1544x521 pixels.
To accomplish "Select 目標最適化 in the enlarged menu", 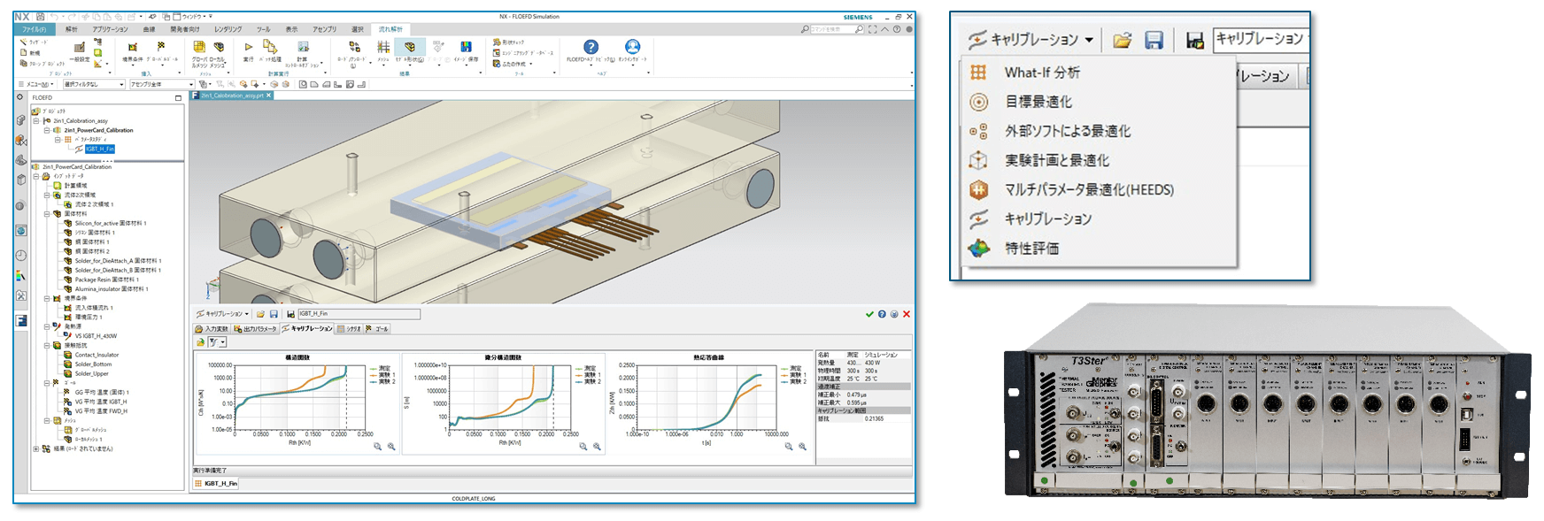I will point(1038,102).
